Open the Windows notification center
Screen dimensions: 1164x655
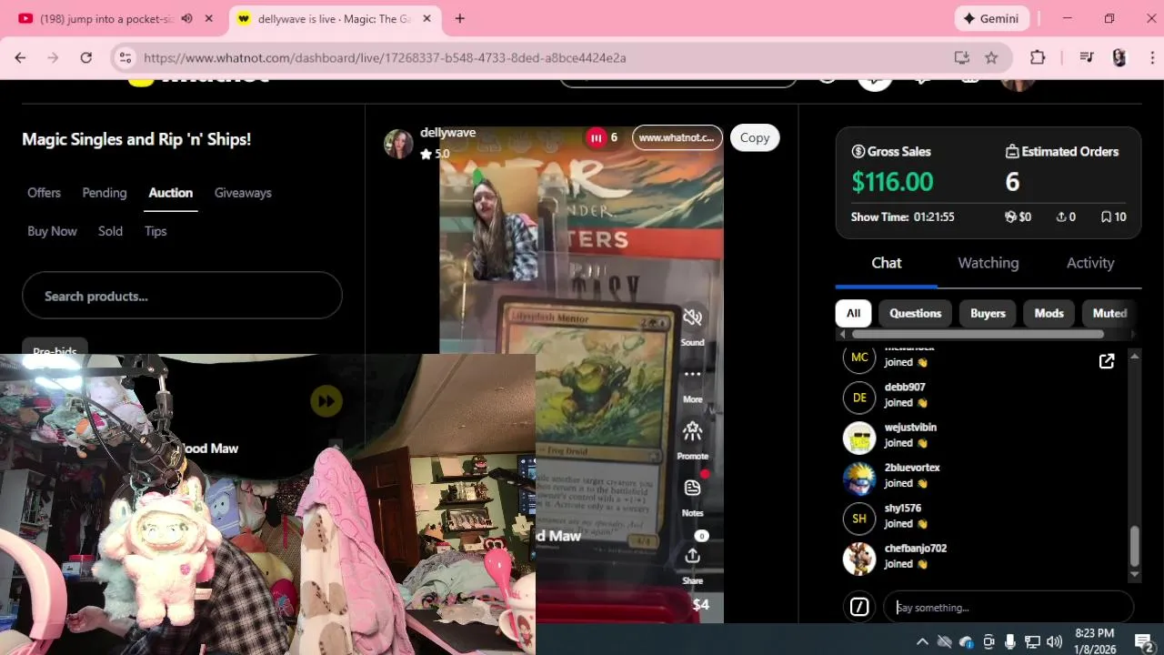(x=1144, y=641)
